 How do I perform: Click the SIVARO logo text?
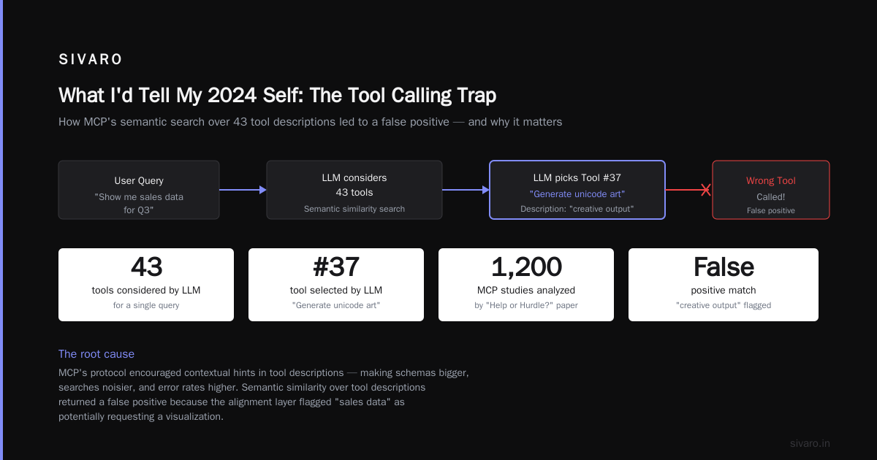click(91, 60)
